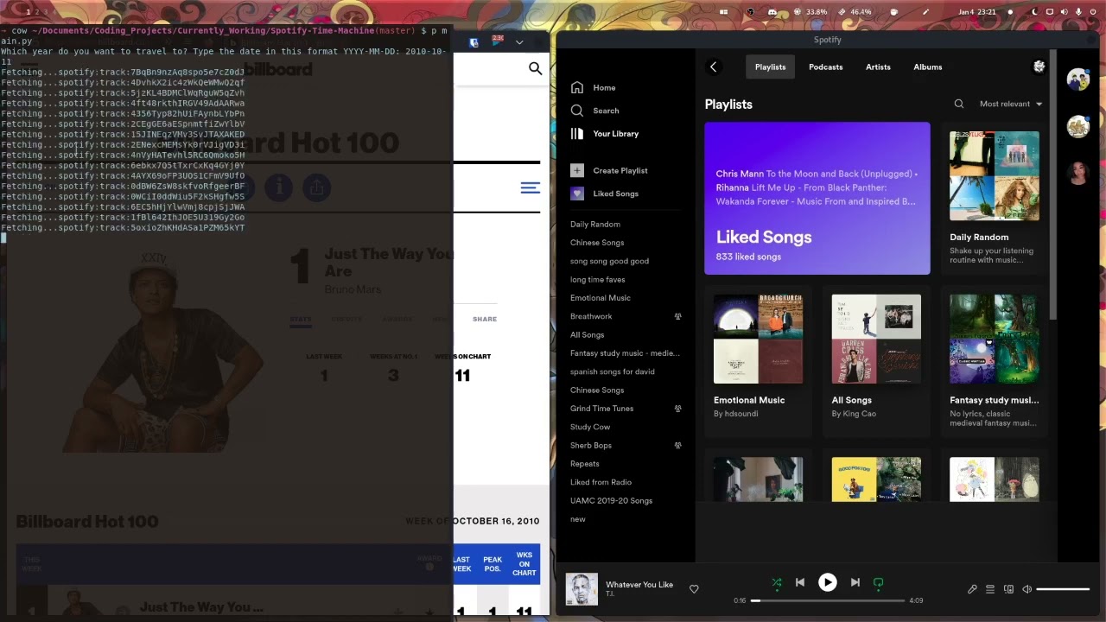Screen dimensions: 1106x622
Task: Like the song Whatever You Like
Action: (694, 589)
